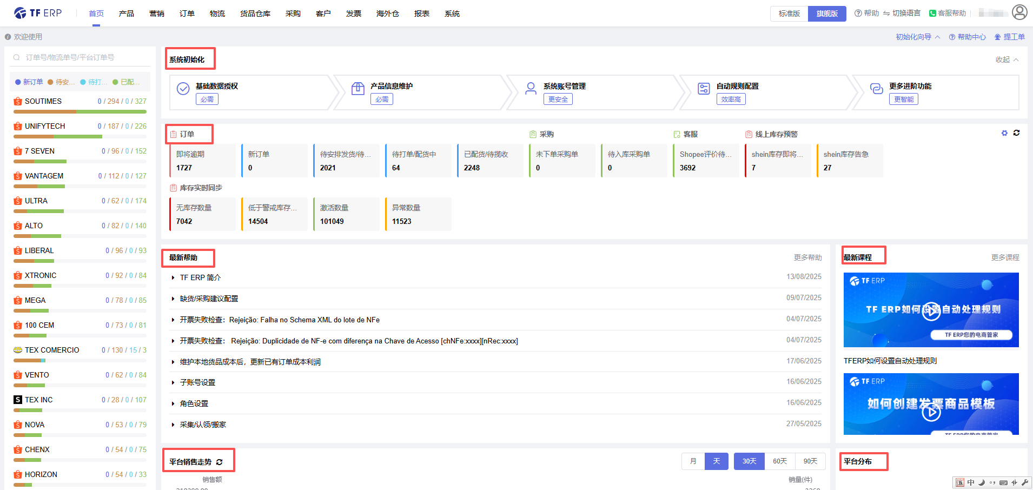Click the SOUTIMES Shopee store icon
The width and height of the screenshot is (1033, 490).
tap(18, 101)
